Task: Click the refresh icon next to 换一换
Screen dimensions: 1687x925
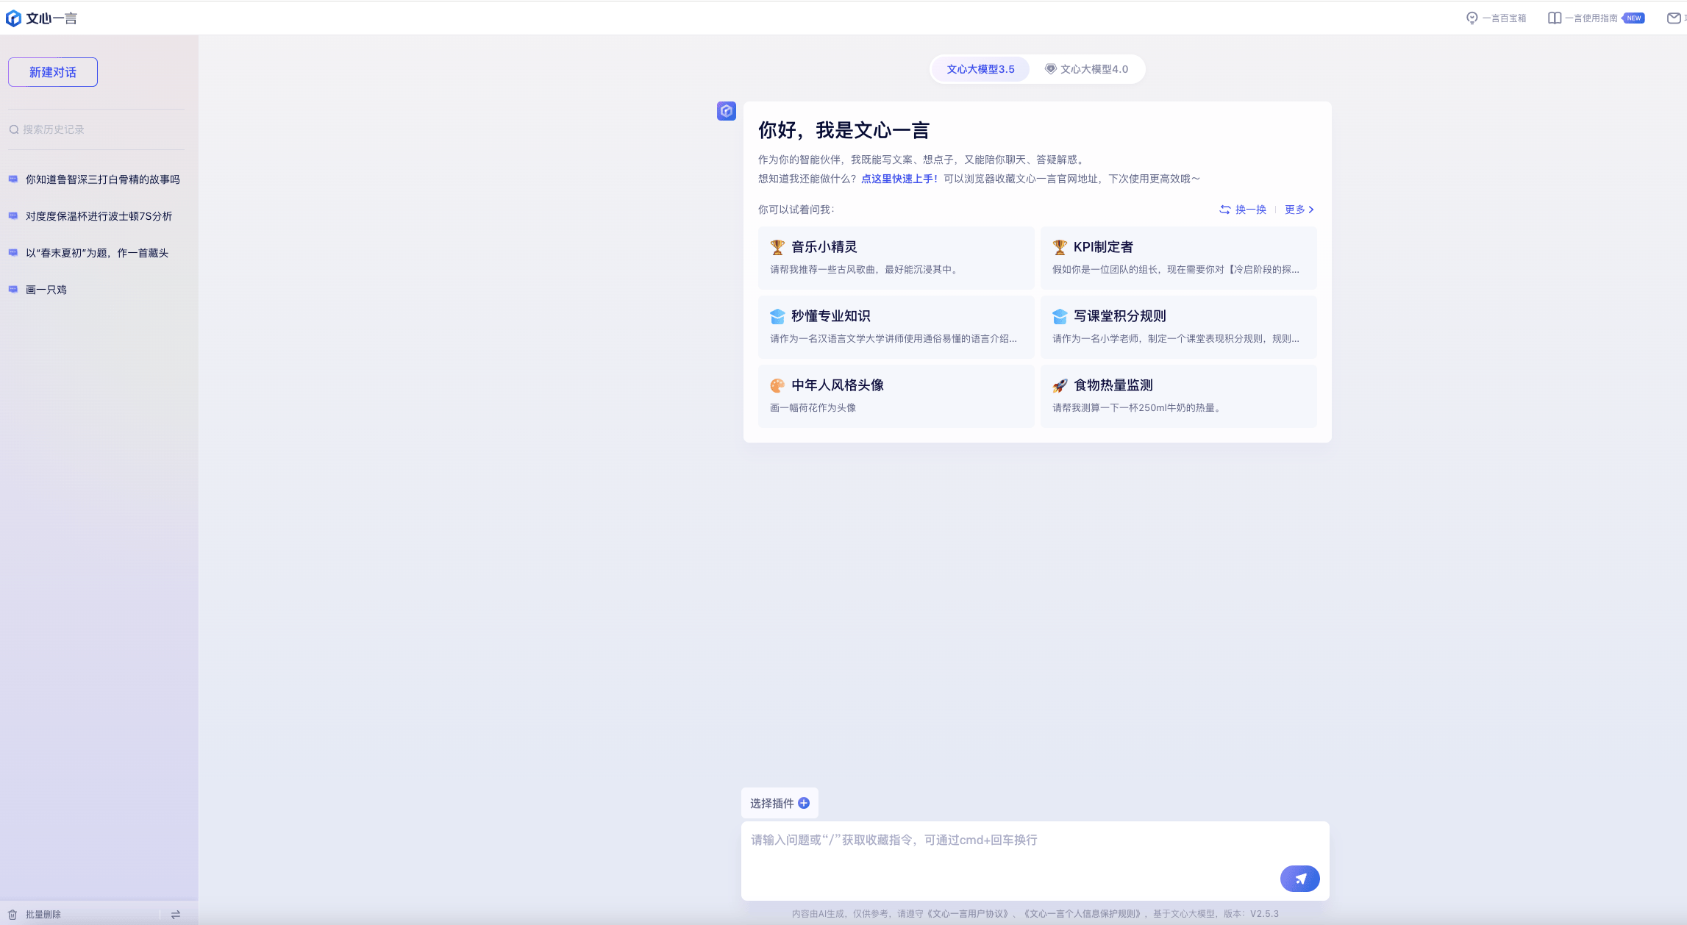Action: (1225, 210)
